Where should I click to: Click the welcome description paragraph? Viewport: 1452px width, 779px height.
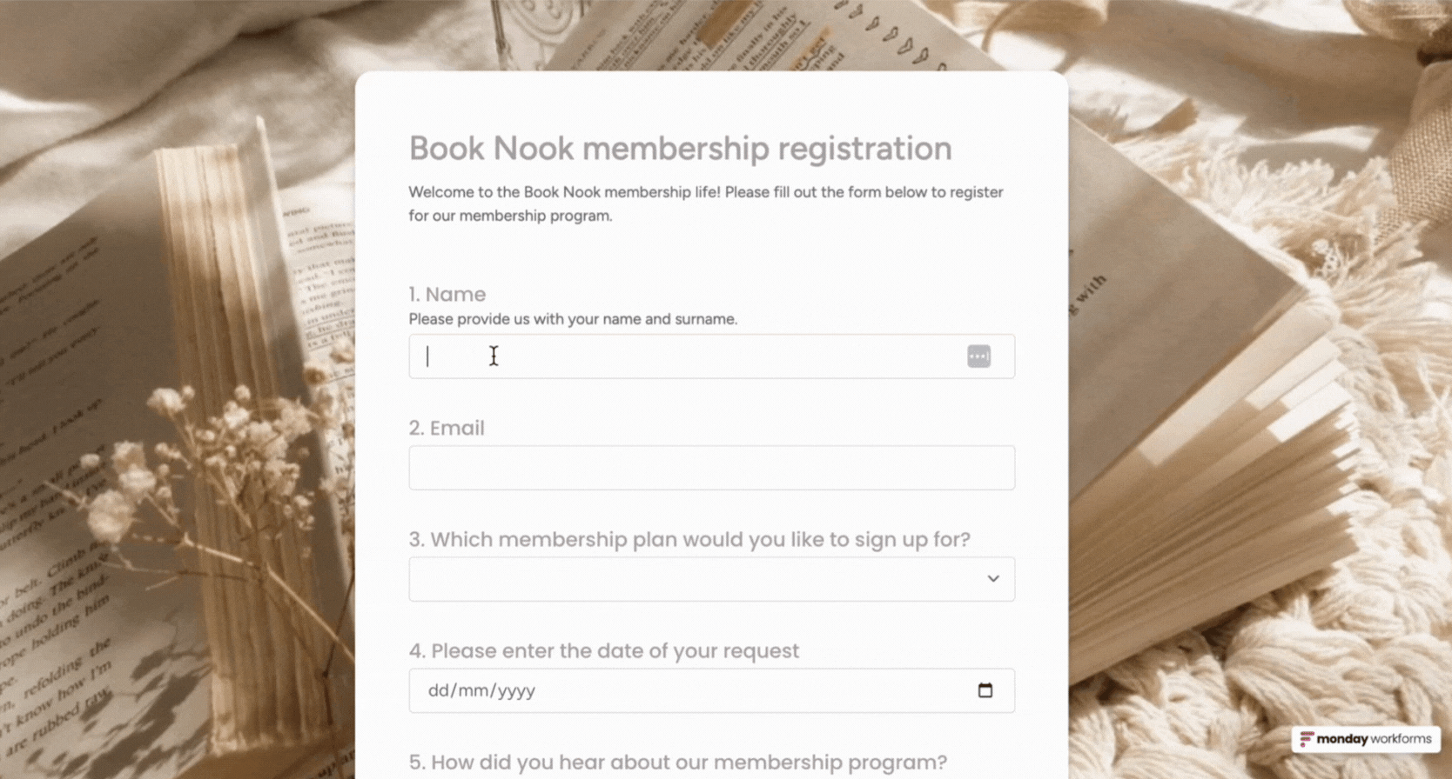[706, 203]
